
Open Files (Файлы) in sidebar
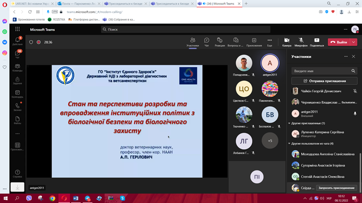[x=18, y=120]
